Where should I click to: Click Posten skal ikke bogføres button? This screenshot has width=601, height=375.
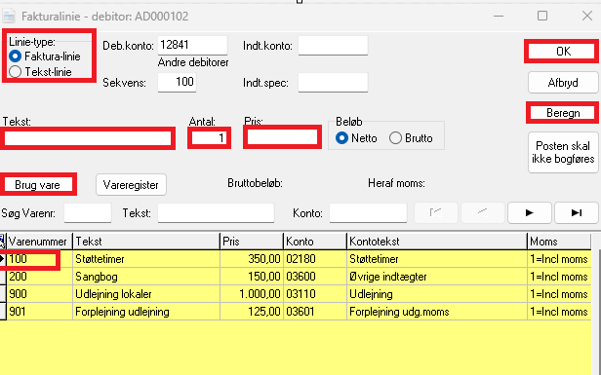coord(563,152)
